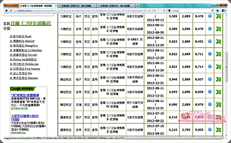Open the Le Meridien hotel link
This screenshot has height=143, width=231.
[26, 50]
